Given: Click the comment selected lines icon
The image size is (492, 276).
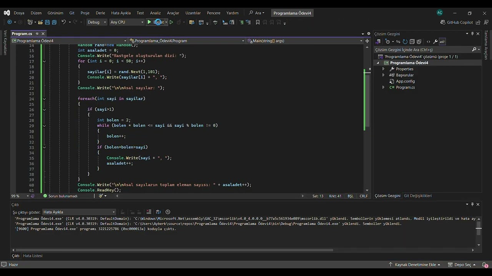Looking at the screenshot, I should [241, 22].
